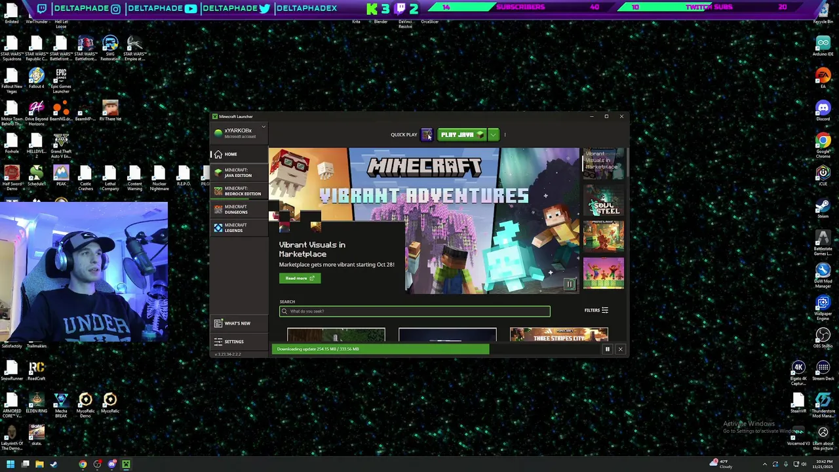
Task: Switch to Minecraft Launcher taskbar icon
Action: point(126,465)
